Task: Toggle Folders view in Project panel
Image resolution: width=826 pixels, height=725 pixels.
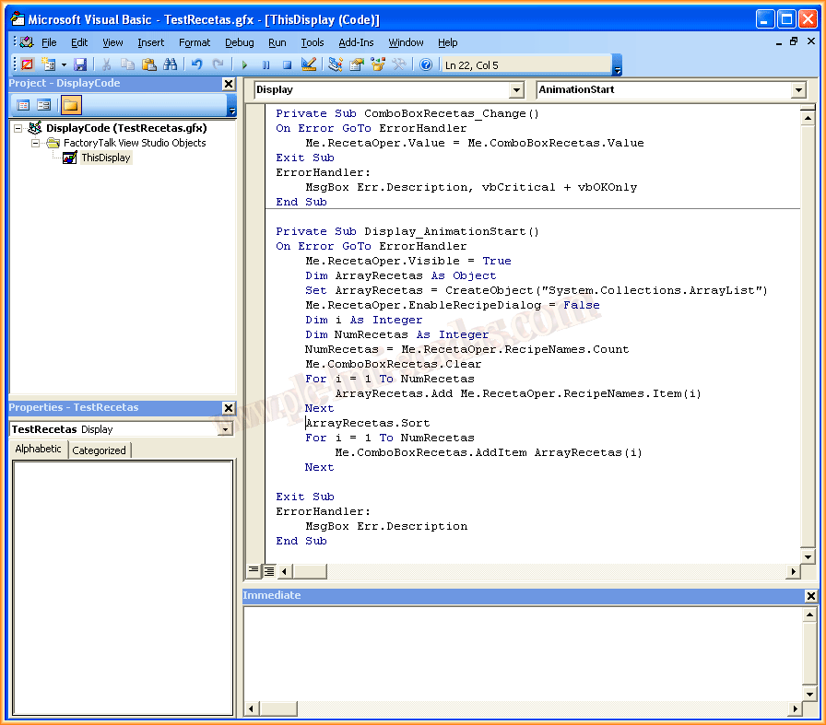Action: click(71, 105)
